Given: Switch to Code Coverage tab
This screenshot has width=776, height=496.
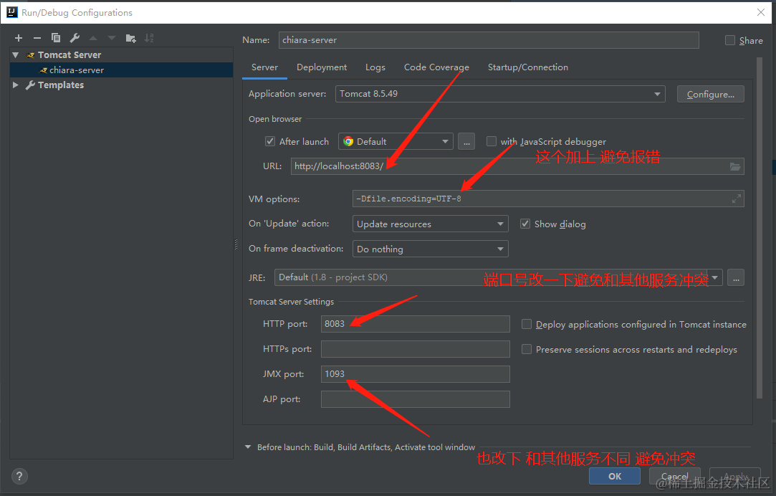Looking at the screenshot, I should pyautogui.click(x=436, y=67).
